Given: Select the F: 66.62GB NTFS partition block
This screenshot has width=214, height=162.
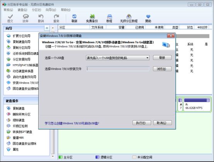Looking at the screenshot, I should 197,104.
